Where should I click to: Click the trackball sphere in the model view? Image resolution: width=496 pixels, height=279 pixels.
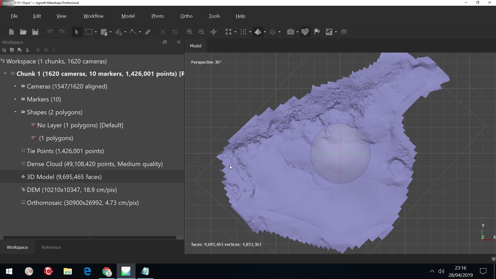click(340, 153)
